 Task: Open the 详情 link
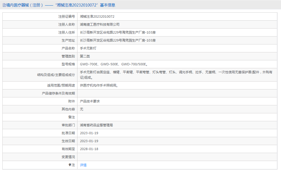(x=83, y=165)
